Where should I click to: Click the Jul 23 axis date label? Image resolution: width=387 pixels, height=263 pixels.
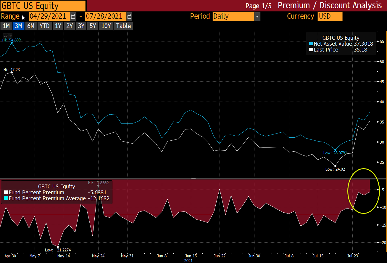(353, 256)
